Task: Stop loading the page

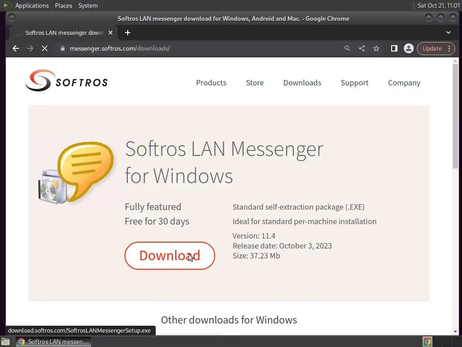Action: [x=45, y=48]
